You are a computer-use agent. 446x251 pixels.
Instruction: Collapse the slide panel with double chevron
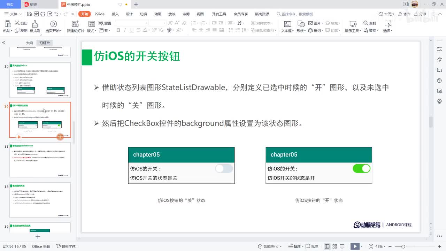[3, 43]
